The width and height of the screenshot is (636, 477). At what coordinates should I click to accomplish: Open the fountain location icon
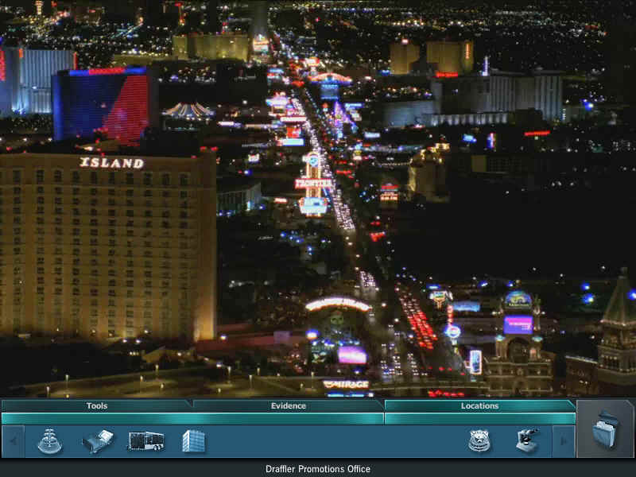(49, 441)
